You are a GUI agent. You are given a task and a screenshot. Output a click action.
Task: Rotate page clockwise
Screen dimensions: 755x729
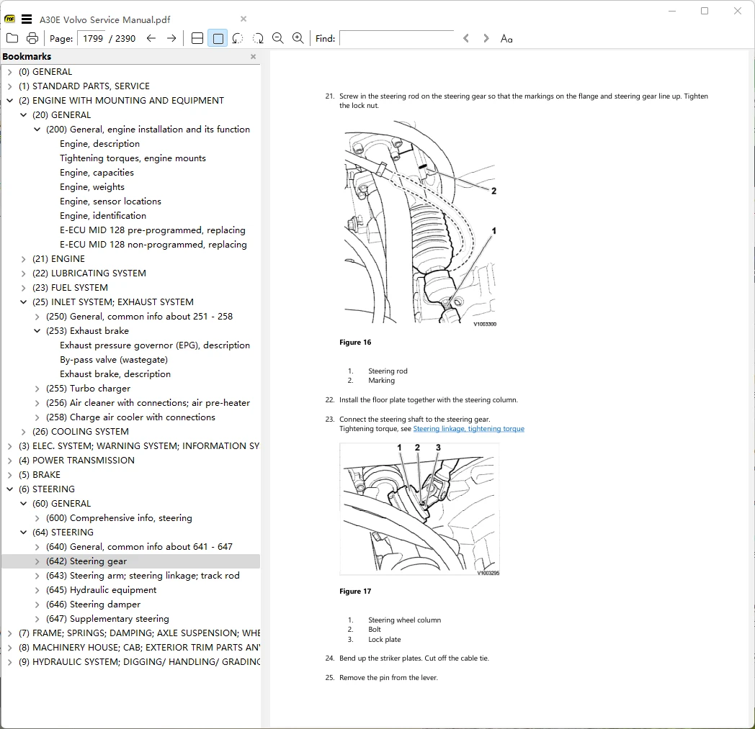[258, 38]
